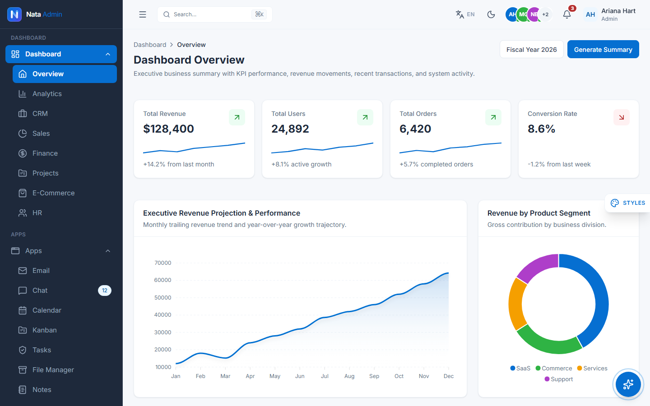Toggle the SaaS legend entry in donut chart
650x406 pixels.
520,369
